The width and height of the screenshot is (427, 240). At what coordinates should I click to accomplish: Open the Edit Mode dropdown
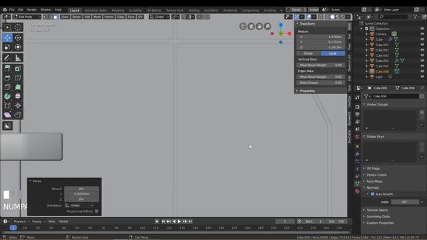(27, 17)
